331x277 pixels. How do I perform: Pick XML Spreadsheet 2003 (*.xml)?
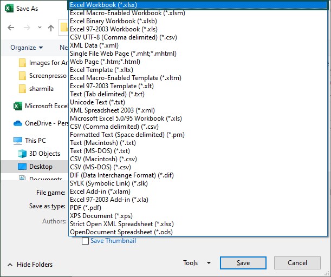(x=198, y=110)
